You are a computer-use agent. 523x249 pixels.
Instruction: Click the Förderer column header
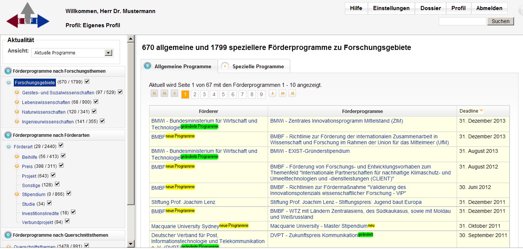(208, 111)
